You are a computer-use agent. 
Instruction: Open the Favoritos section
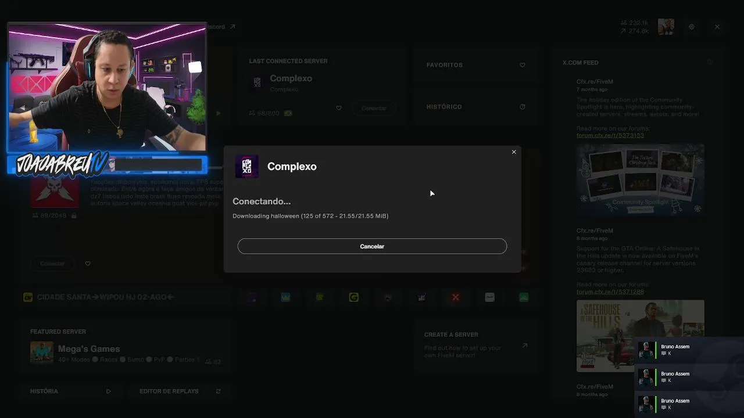[x=475, y=65]
